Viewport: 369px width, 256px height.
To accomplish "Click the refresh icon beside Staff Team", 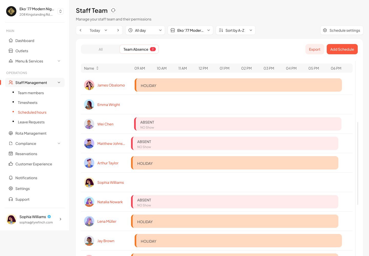I will click(x=113, y=10).
